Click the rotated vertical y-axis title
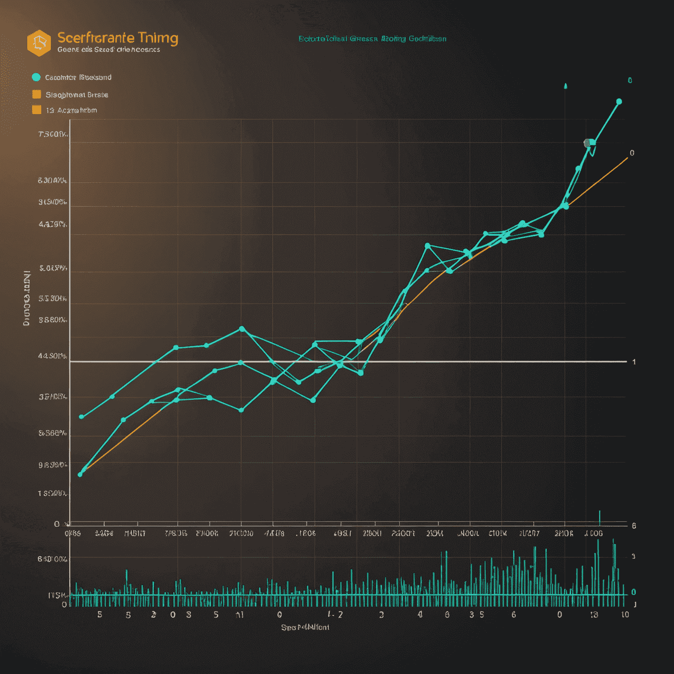 click(x=27, y=298)
